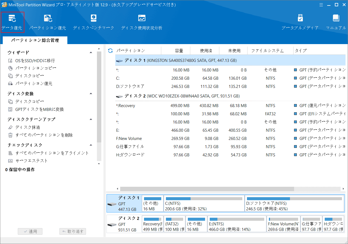Viewport: 348px width, 244px height.
Task: Click the パーティション column header
Action: click(138, 51)
